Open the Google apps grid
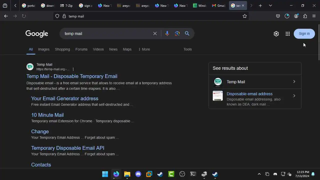 (288, 34)
